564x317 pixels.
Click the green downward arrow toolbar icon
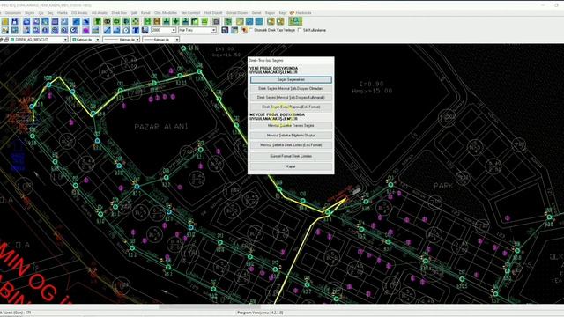[x=175, y=21]
